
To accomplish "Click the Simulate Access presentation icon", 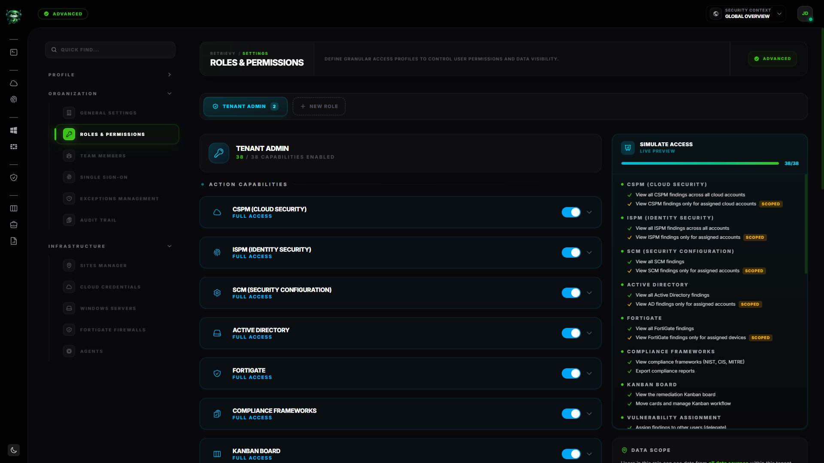I will [x=628, y=148].
